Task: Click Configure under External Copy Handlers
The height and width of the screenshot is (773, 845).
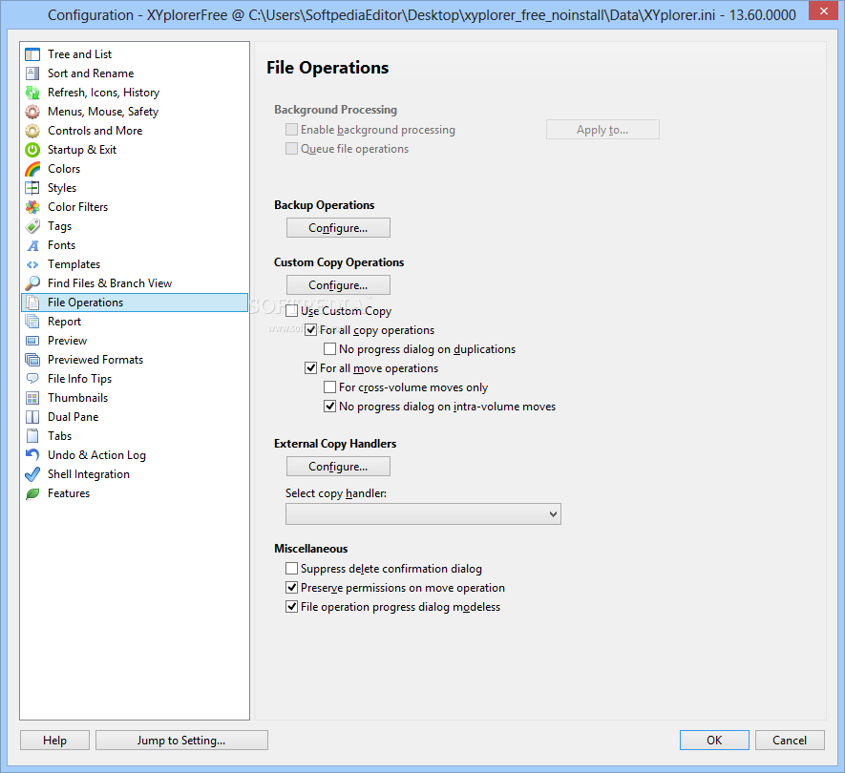Action: click(338, 467)
